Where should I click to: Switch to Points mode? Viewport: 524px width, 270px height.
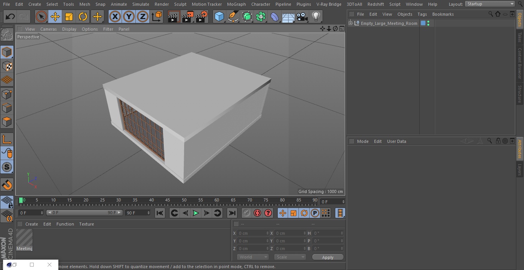click(x=7, y=94)
